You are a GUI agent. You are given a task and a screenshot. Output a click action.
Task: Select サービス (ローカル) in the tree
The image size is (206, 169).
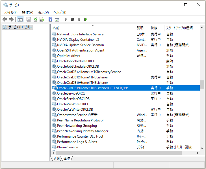[17, 27]
